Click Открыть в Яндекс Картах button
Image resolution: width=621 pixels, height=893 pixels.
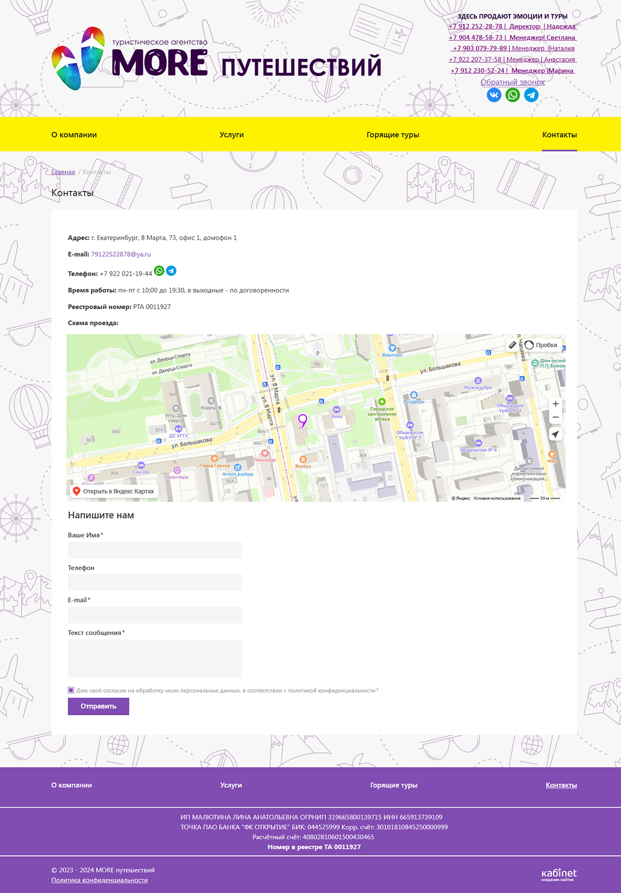114,491
